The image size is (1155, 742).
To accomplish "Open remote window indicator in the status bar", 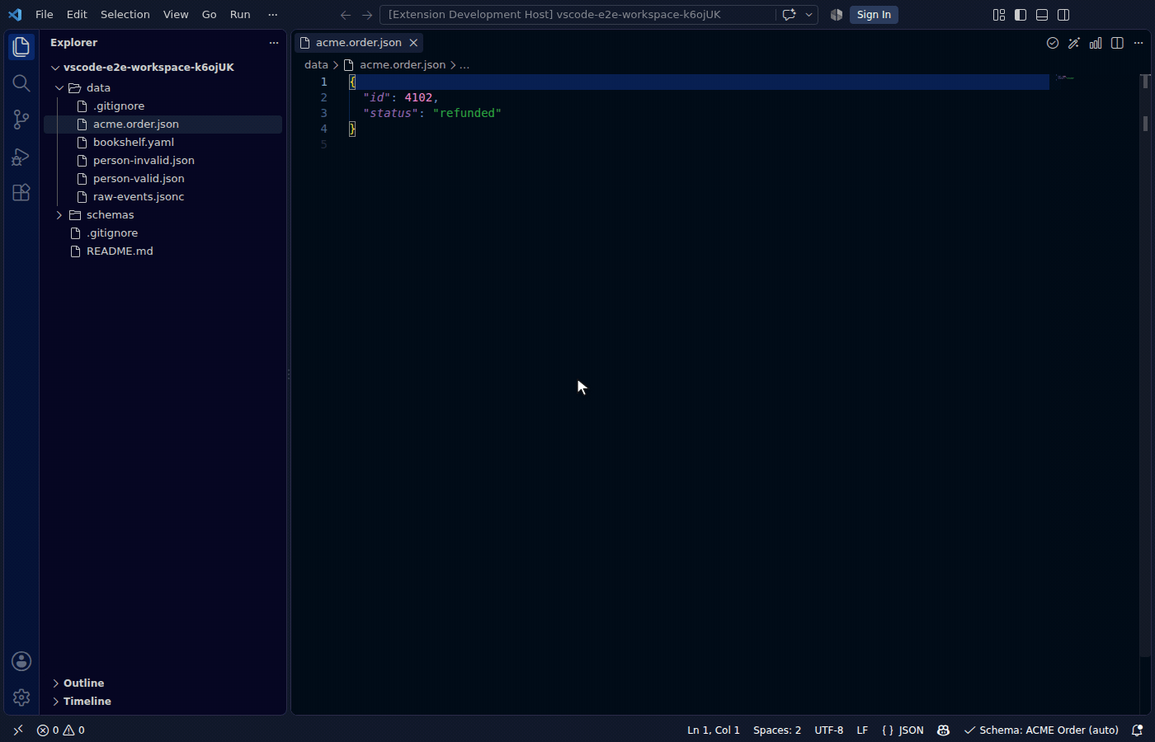I will [x=18, y=730].
